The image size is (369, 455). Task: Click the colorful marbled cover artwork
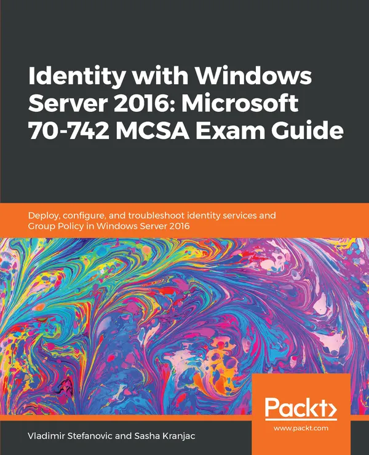pyautogui.click(x=184, y=326)
